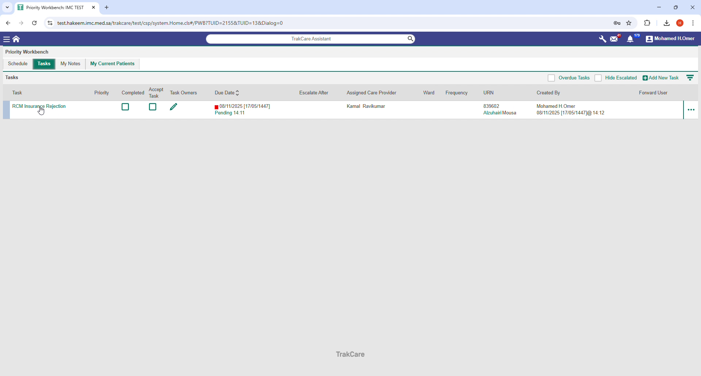
Task: Open the filter icon in the Tasks header
Action: point(690,78)
